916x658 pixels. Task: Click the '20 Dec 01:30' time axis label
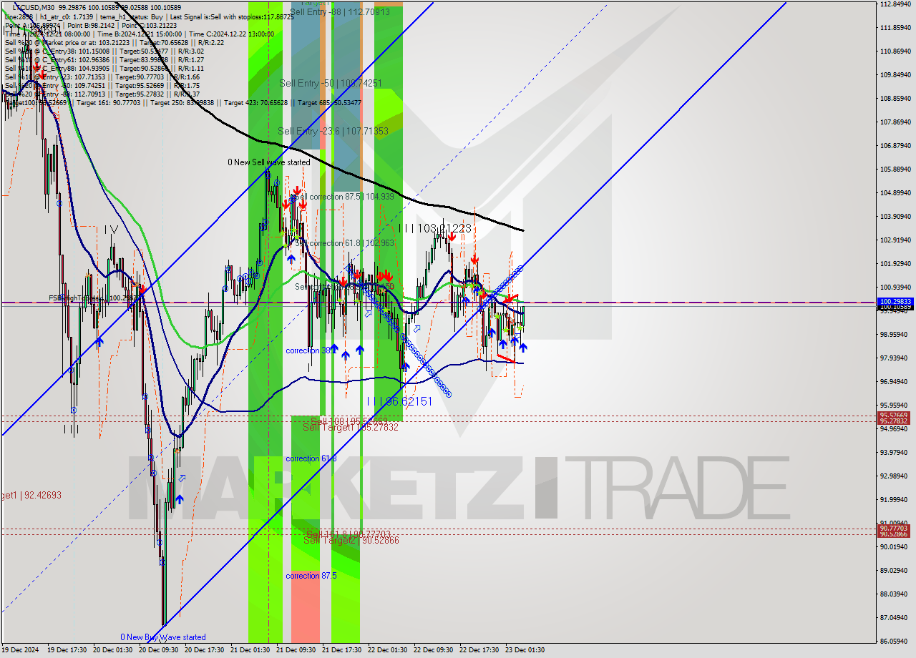[113, 650]
